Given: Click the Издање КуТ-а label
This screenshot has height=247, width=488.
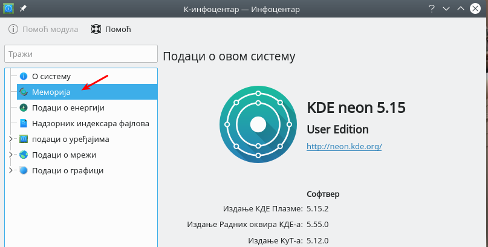Looking at the screenshot, I should click(275, 240).
